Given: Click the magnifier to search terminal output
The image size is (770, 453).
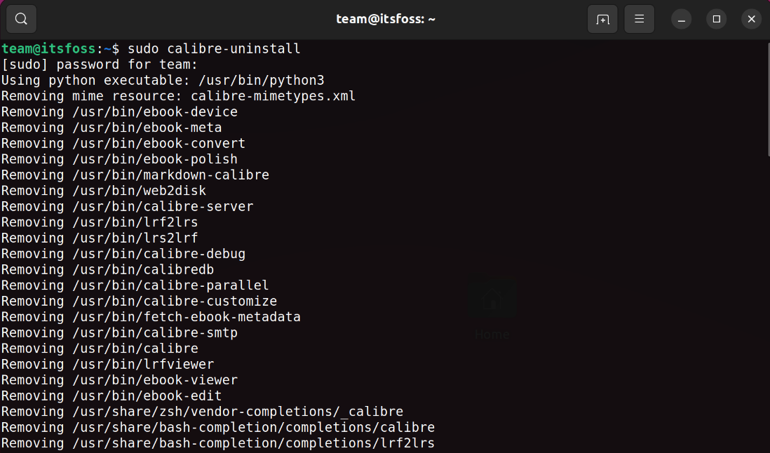Looking at the screenshot, I should tap(20, 19).
